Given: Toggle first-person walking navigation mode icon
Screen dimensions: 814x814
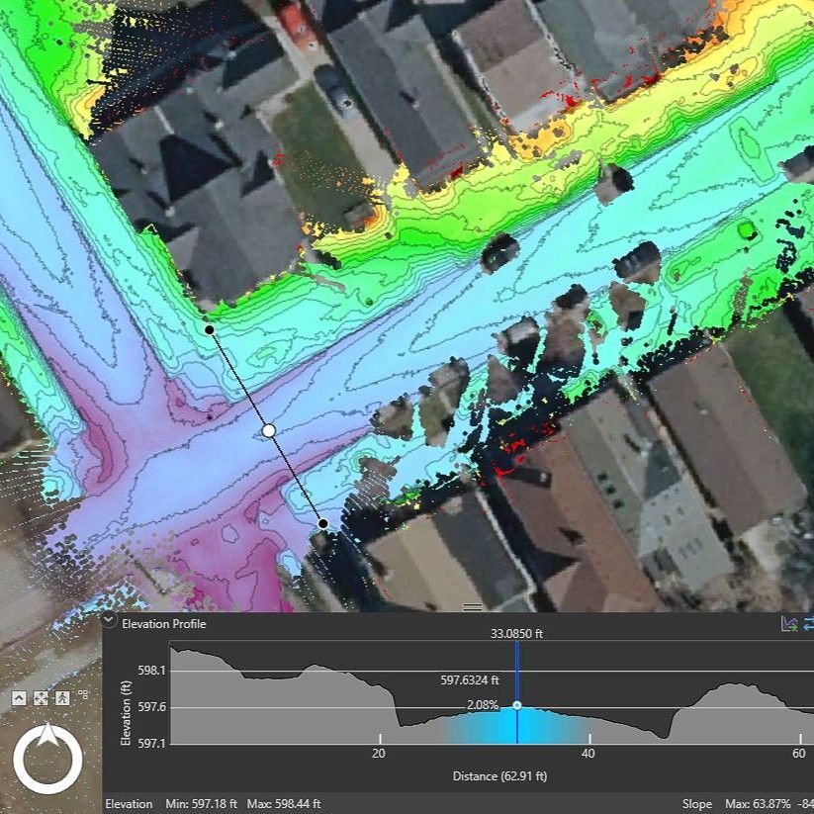Looking at the screenshot, I should [62, 697].
